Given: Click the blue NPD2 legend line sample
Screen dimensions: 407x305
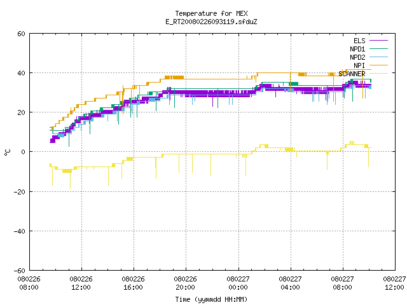Looking at the screenshot, I should coord(378,57).
